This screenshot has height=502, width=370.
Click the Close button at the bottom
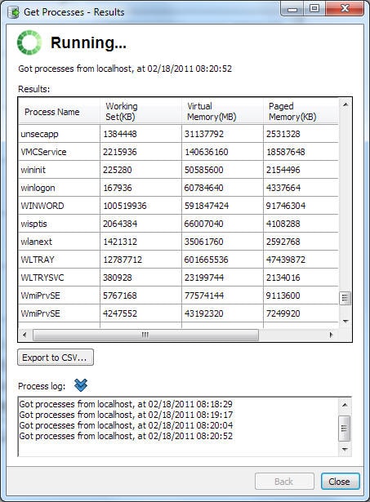click(341, 482)
